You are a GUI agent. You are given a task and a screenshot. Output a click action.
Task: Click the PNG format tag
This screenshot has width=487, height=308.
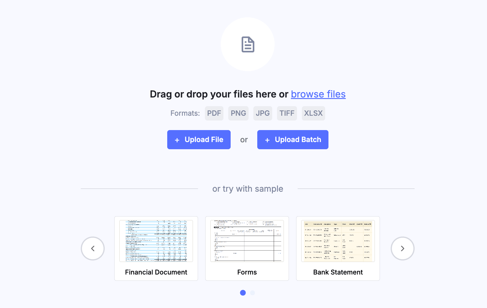pos(238,113)
